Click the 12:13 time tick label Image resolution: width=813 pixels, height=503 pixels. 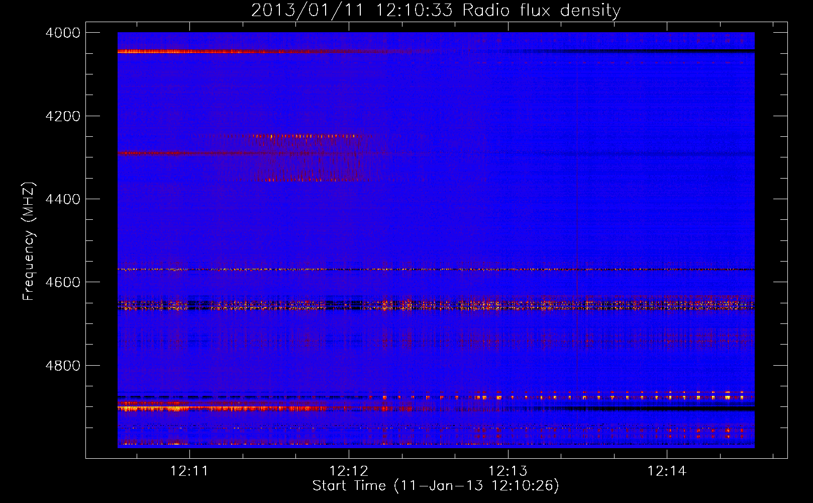coord(508,471)
